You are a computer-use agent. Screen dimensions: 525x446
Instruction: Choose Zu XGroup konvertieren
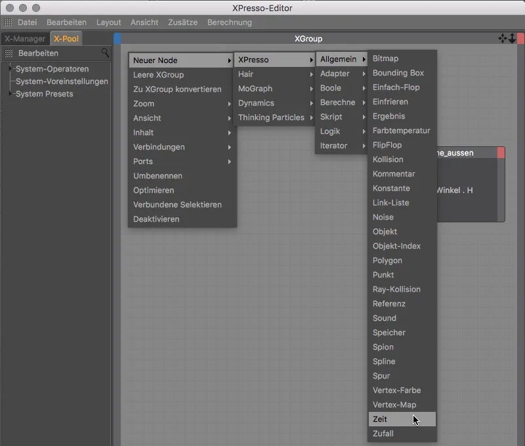tap(182, 89)
